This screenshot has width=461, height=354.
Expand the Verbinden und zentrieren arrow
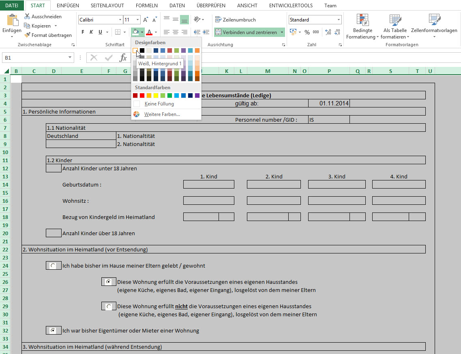pyautogui.click(x=282, y=32)
